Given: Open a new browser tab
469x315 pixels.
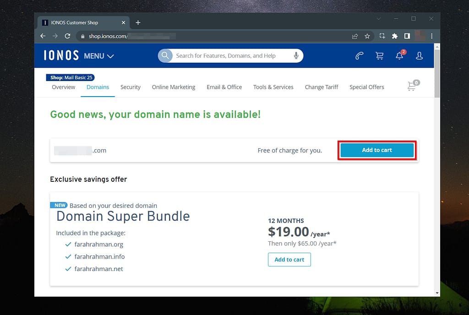Looking at the screenshot, I should [138, 23].
